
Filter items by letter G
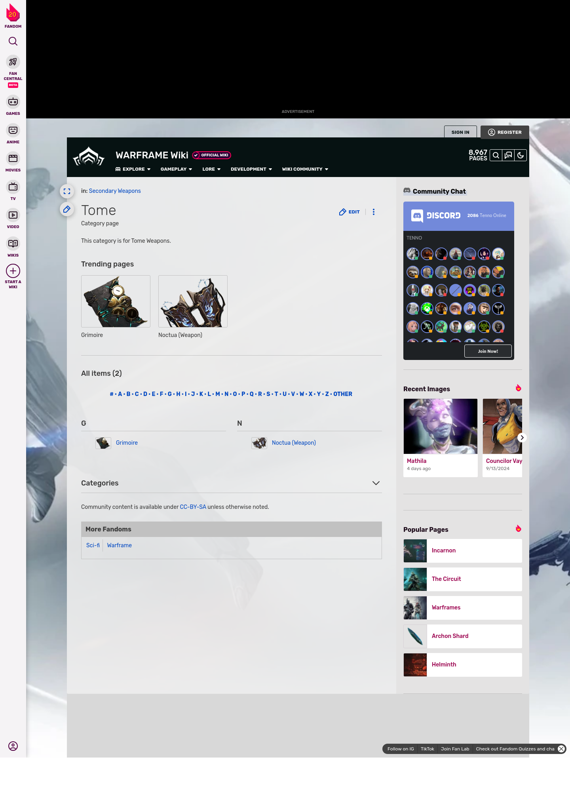pyautogui.click(x=169, y=394)
